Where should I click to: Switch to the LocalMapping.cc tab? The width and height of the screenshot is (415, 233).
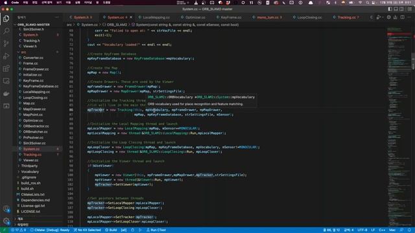coord(156,17)
